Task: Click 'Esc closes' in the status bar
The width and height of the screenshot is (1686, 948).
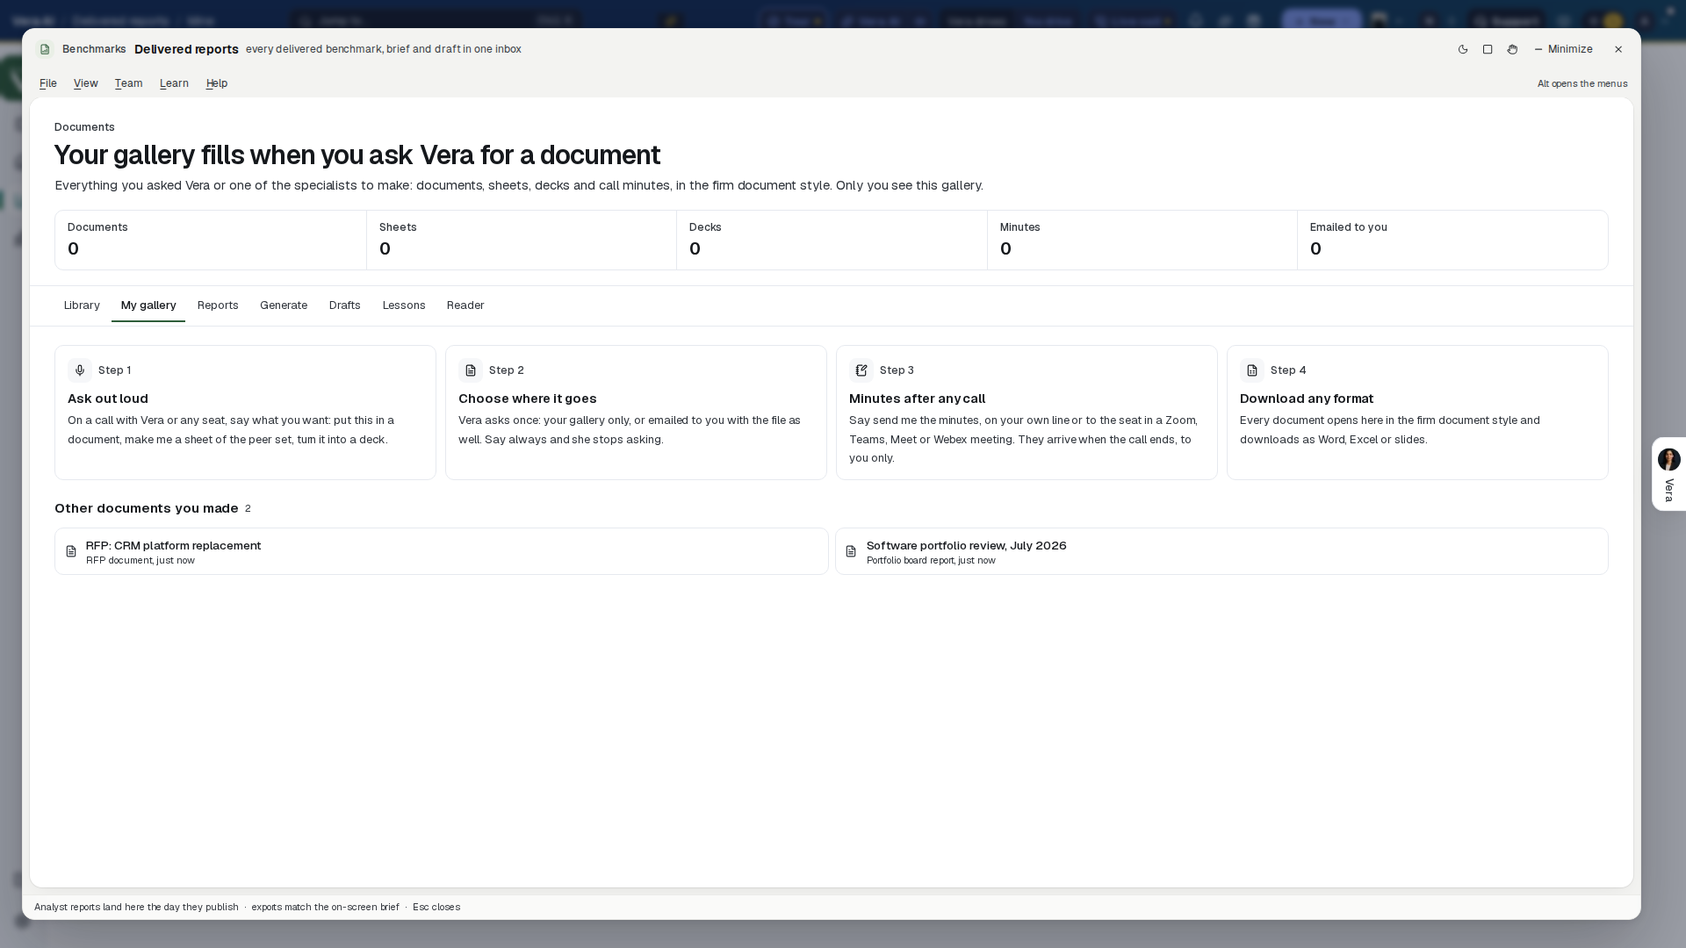Action: (436, 907)
